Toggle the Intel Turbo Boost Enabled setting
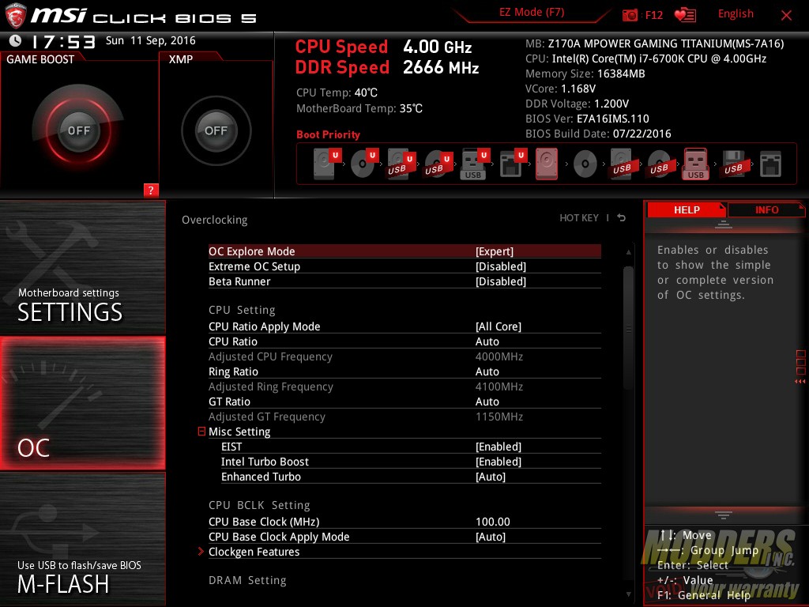 coord(411,462)
